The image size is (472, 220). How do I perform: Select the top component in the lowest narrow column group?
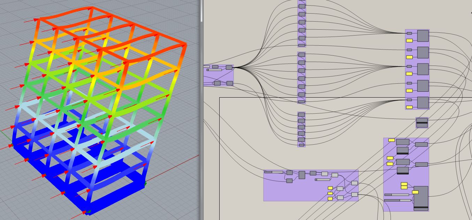[x=302, y=115]
